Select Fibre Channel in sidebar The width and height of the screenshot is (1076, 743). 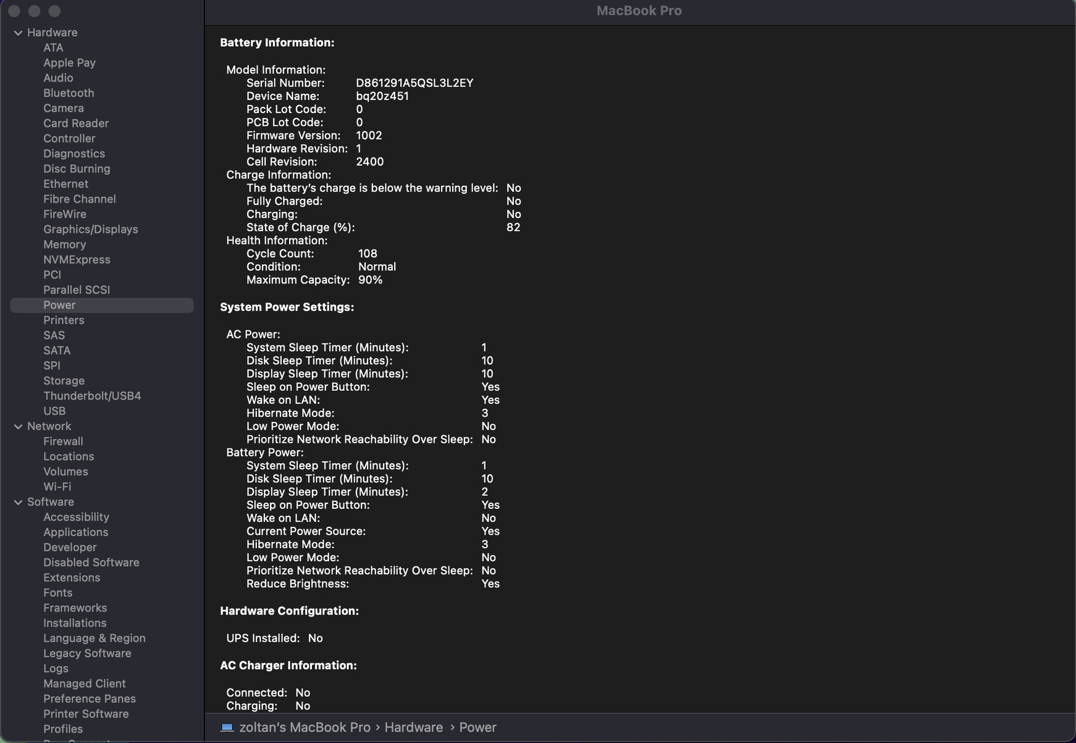pyautogui.click(x=80, y=199)
